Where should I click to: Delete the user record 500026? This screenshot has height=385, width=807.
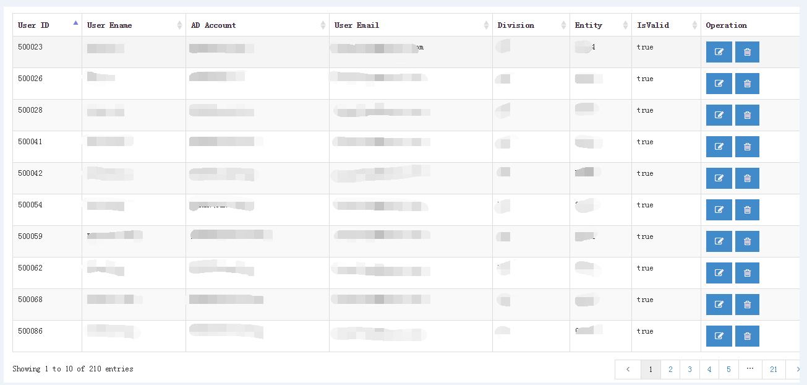coord(747,84)
